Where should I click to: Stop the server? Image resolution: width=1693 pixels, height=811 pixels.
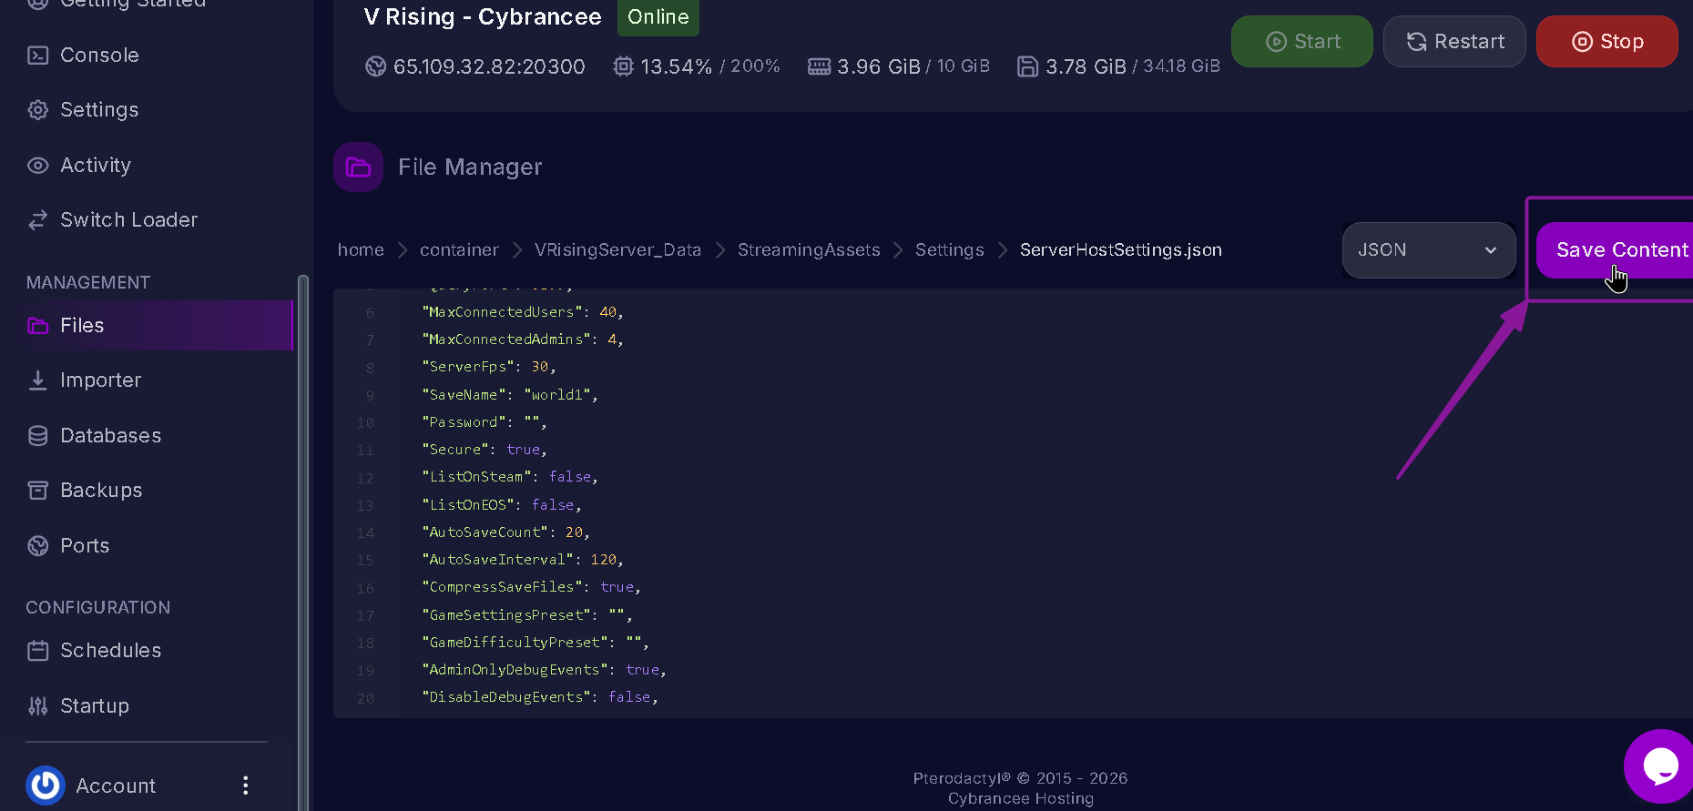pyautogui.click(x=1607, y=42)
